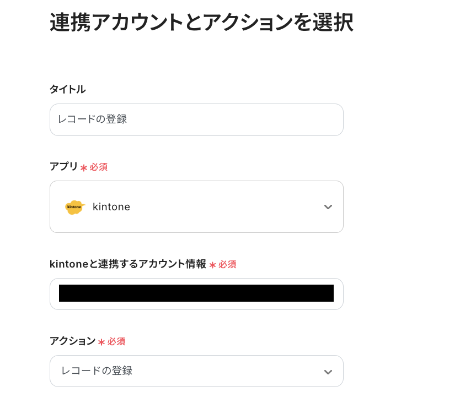Click the red asterisk beside アカウント情報

(212, 265)
